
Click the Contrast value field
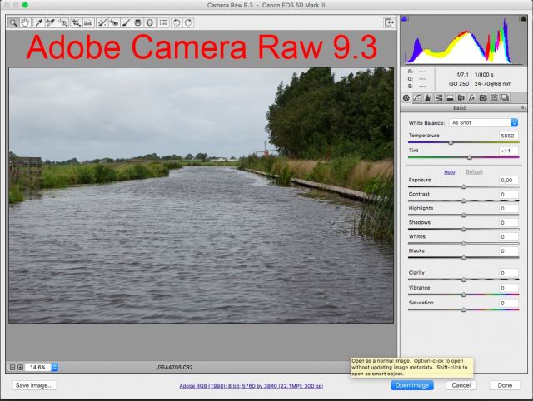(x=509, y=194)
